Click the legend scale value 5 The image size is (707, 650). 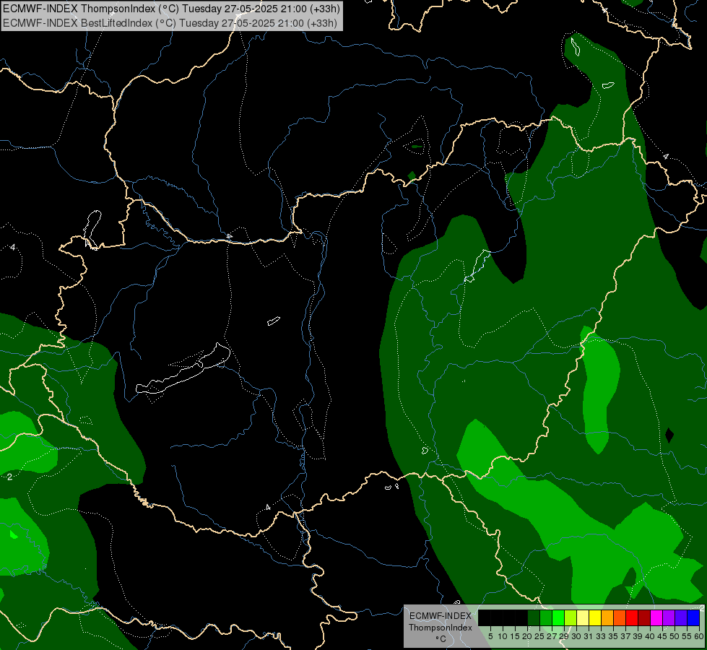(490, 636)
